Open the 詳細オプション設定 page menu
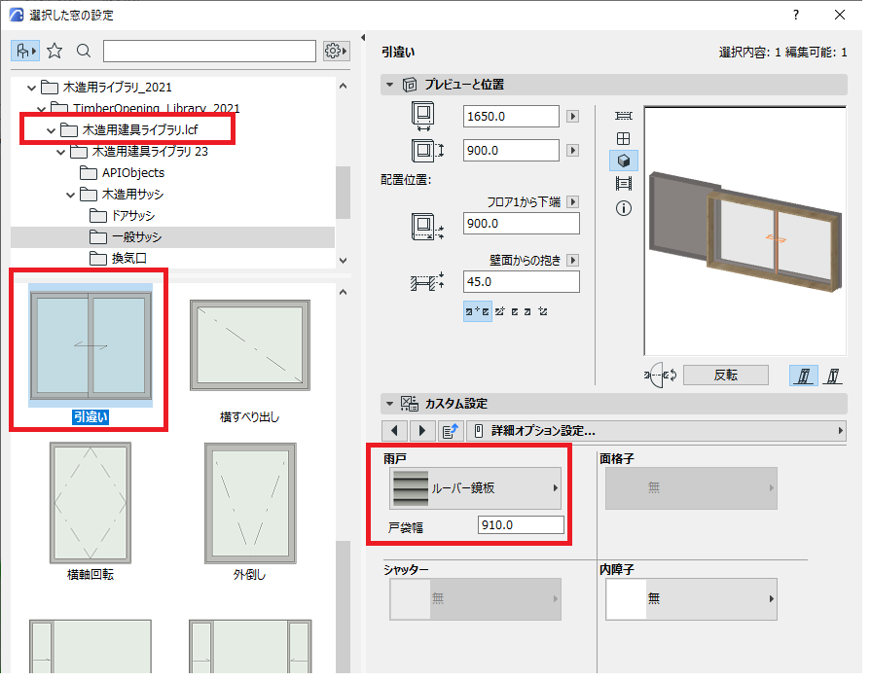 [657, 430]
